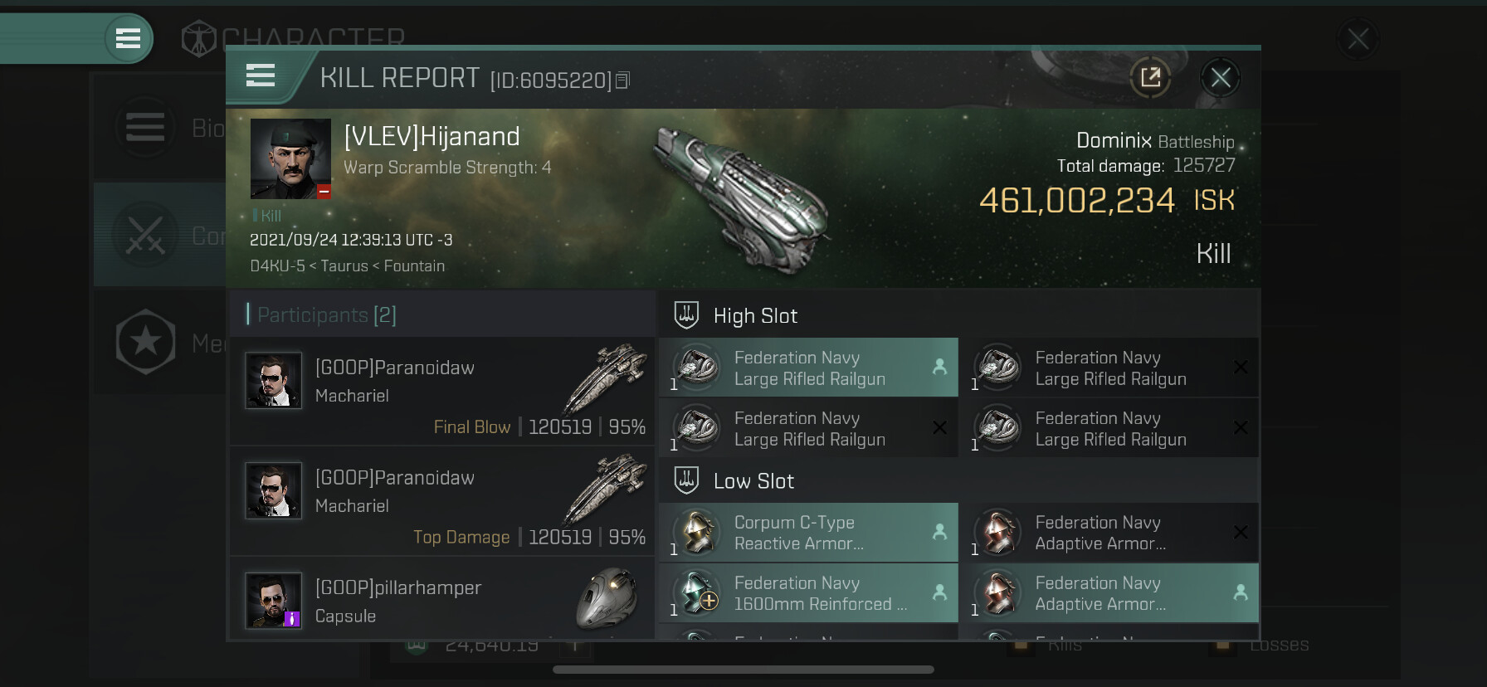Open pillarhamper Capsule participant entry

441,601
